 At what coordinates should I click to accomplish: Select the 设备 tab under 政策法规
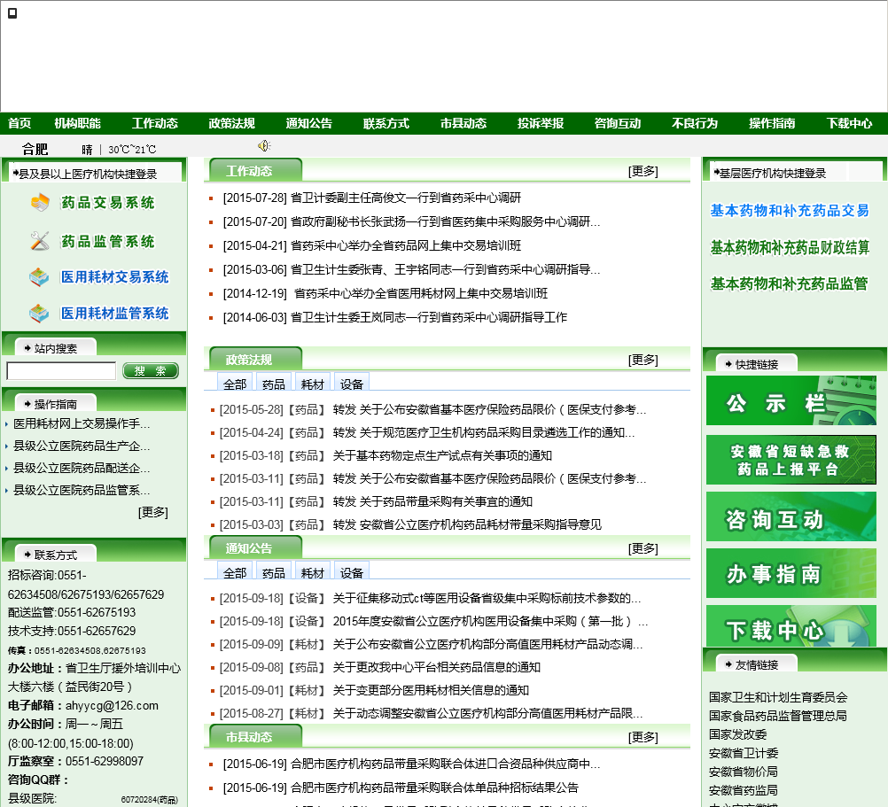(352, 384)
